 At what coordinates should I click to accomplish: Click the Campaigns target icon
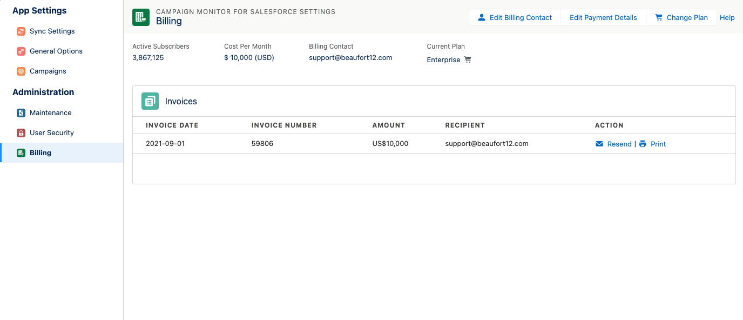coord(21,71)
